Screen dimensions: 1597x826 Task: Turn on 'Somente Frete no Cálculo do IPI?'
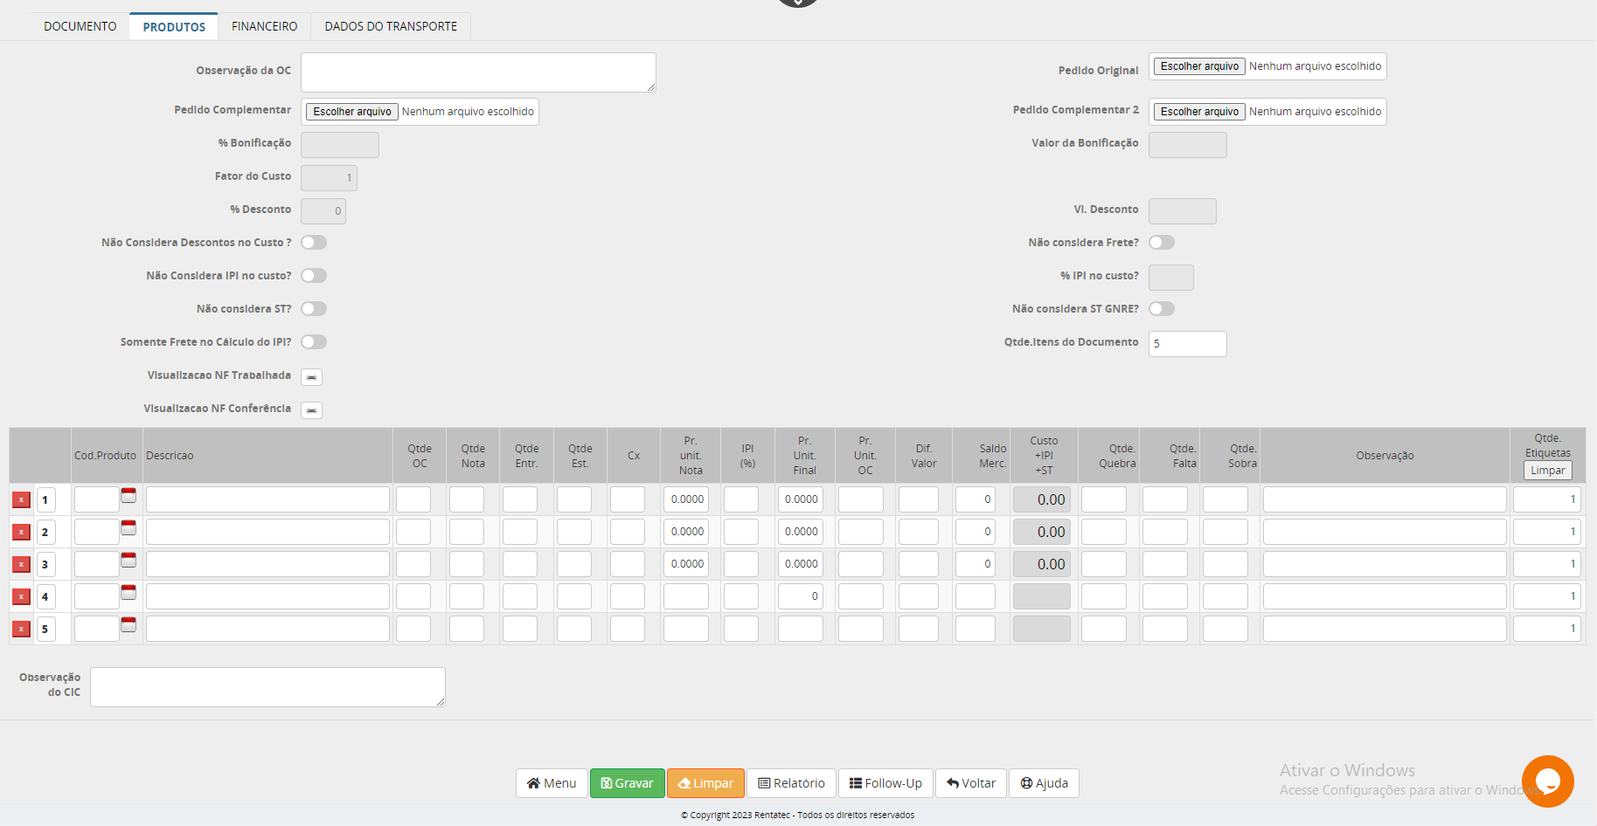314,342
